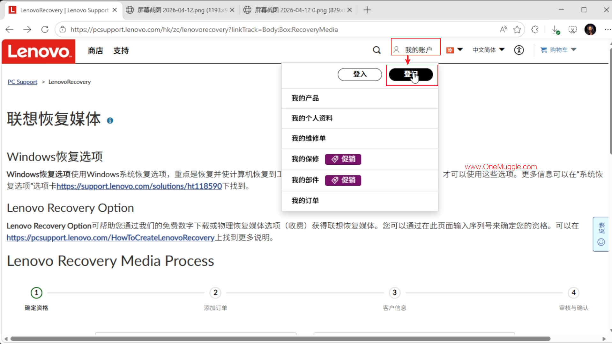Click the 登入 sign-in button

click(x=360, y=75)
